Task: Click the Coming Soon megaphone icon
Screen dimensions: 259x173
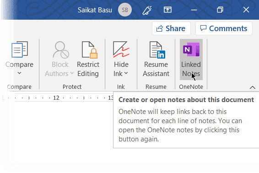Action: pos(147,10)
